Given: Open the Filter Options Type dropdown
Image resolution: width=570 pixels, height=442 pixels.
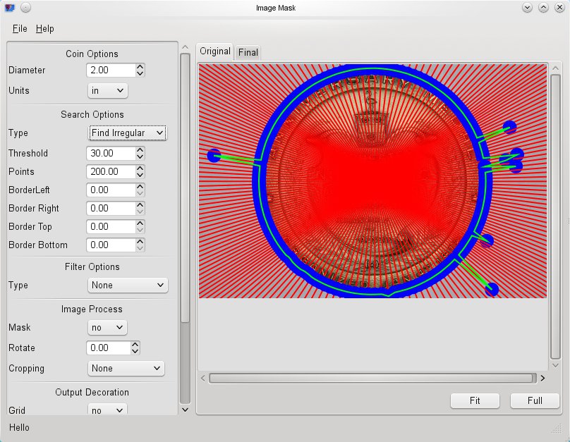Looking at the screenshot, I should tap(128, 285).
